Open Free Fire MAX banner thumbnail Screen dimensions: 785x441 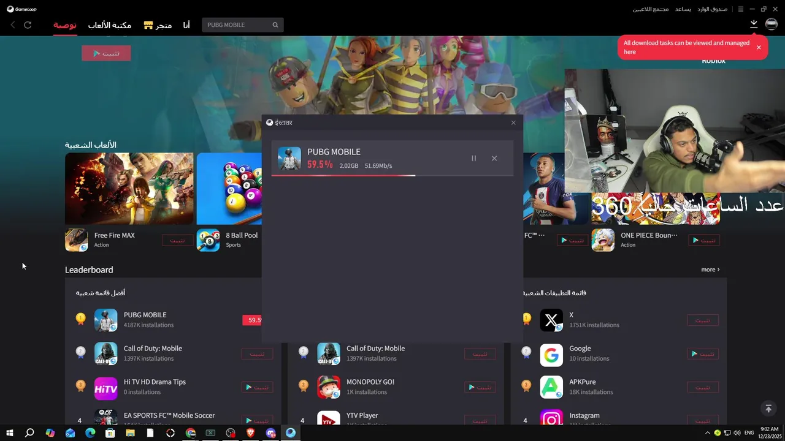[129, 189]
